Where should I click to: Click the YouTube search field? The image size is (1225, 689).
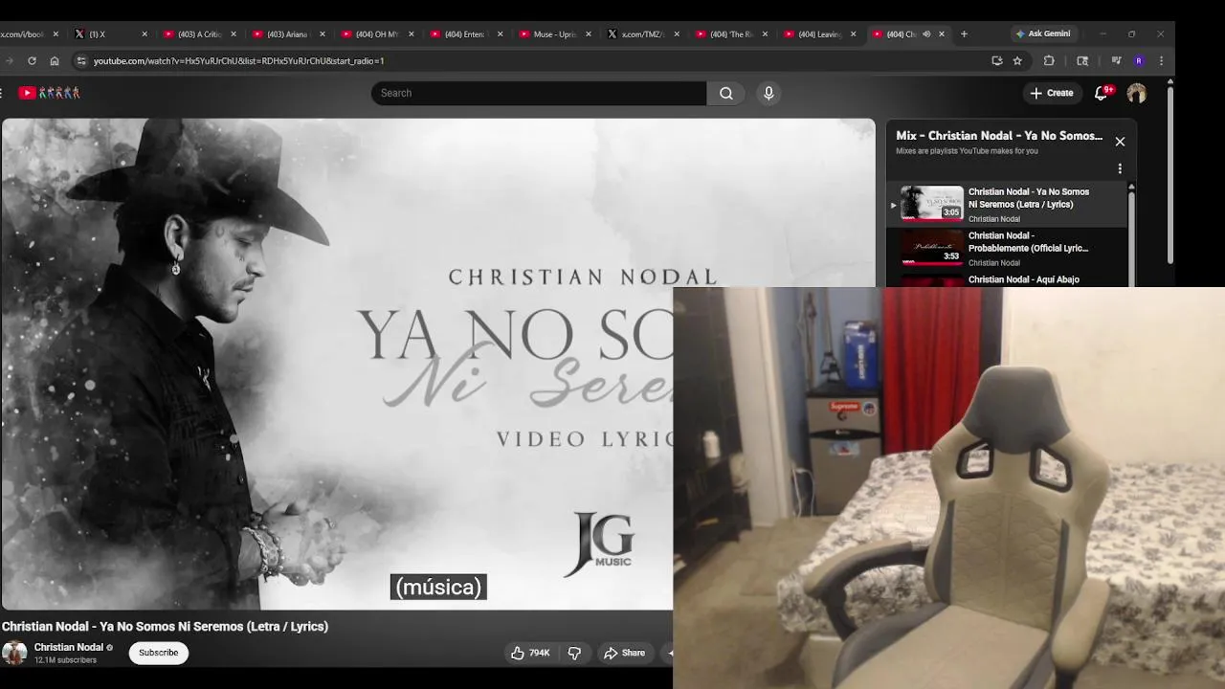[x=539, y=93]
